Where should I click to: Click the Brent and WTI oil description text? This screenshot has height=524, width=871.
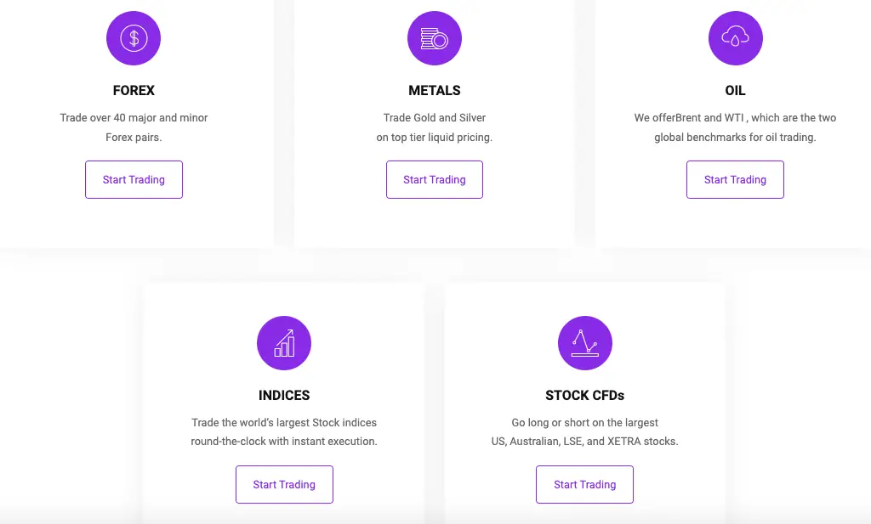coord(736,127)
